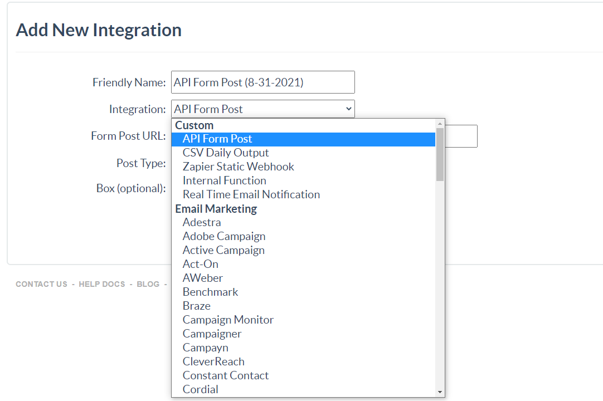Open the CONTACT US link
603x401 pixels.
[41, 284]
